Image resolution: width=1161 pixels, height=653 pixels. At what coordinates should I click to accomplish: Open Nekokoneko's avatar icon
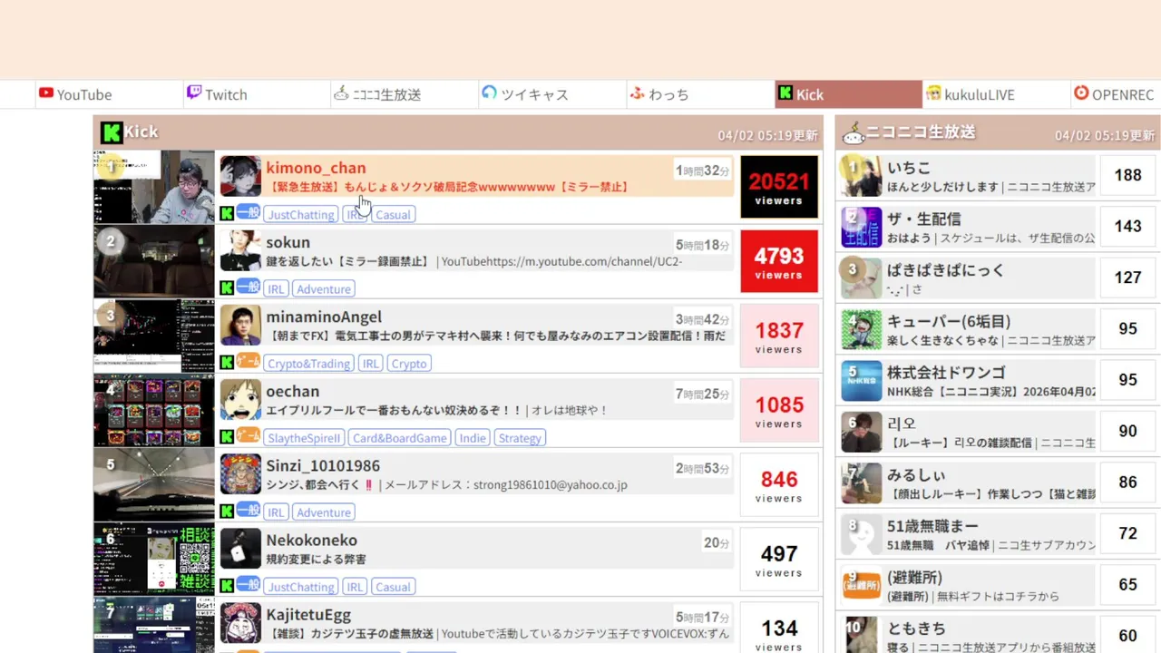[x=240, y=547]
